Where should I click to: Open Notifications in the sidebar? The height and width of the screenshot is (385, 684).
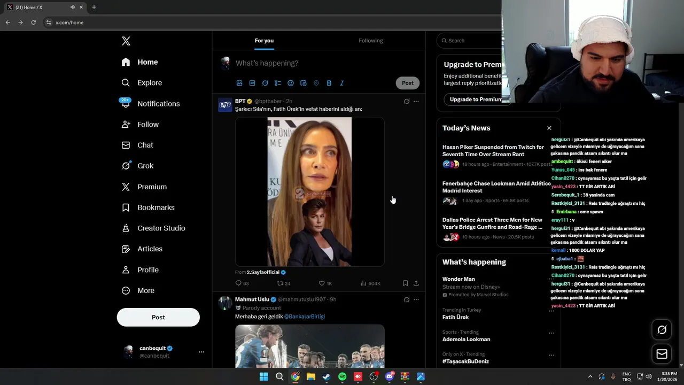[150, 104]
